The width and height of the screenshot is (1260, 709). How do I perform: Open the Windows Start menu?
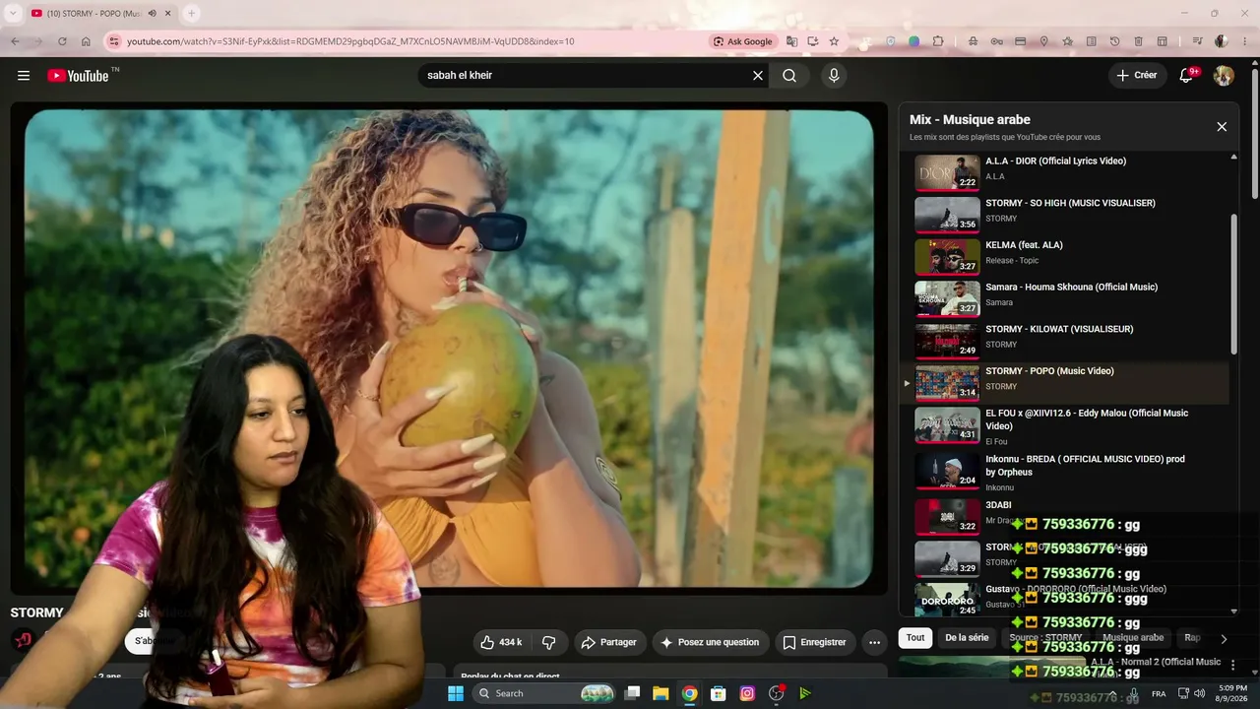pyautogui.click(x=456, y=693)
